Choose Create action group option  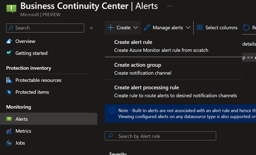[137, 65]
